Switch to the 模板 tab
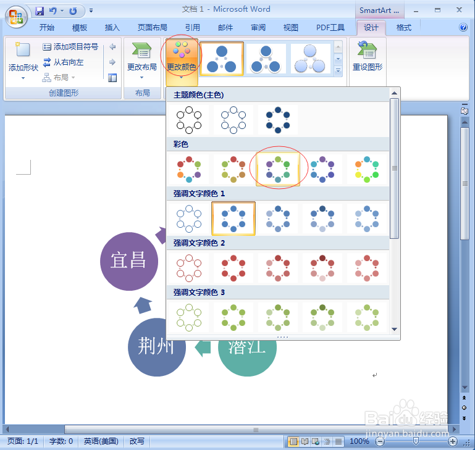The image size is (475, 450). (80, 28)
